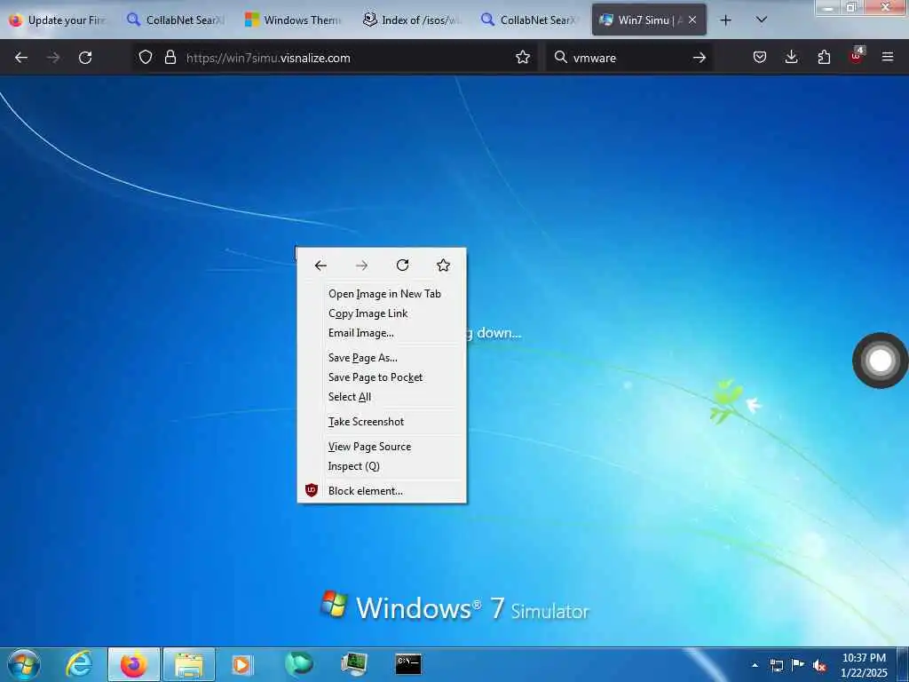Click the muted volume tray icon
The height and width of the screenshot is (682, 909).
tap(819, 665)
